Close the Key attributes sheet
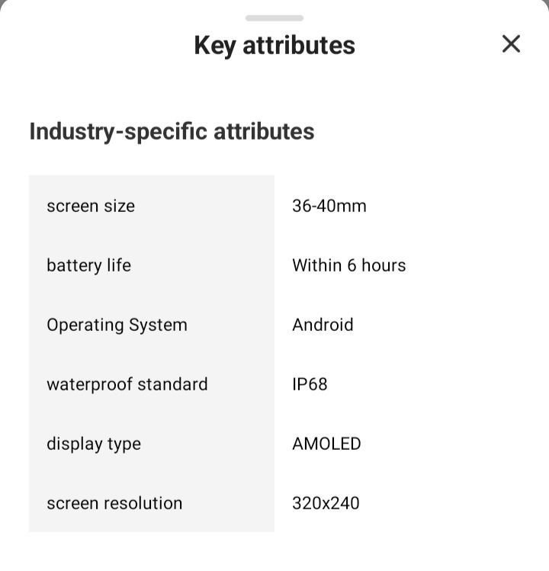This screenshot has height=571, width=549. 511,44
